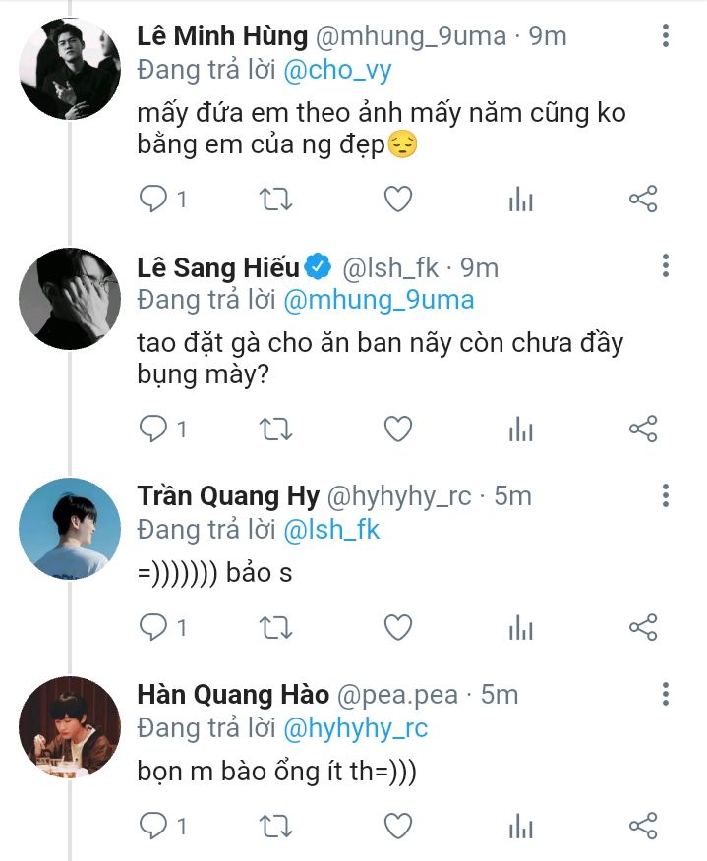Retweet Lê Minh Hùng's reply
The width and height of the screenshot is (707, 861).
pyautogui.click(x=274, y=200)
